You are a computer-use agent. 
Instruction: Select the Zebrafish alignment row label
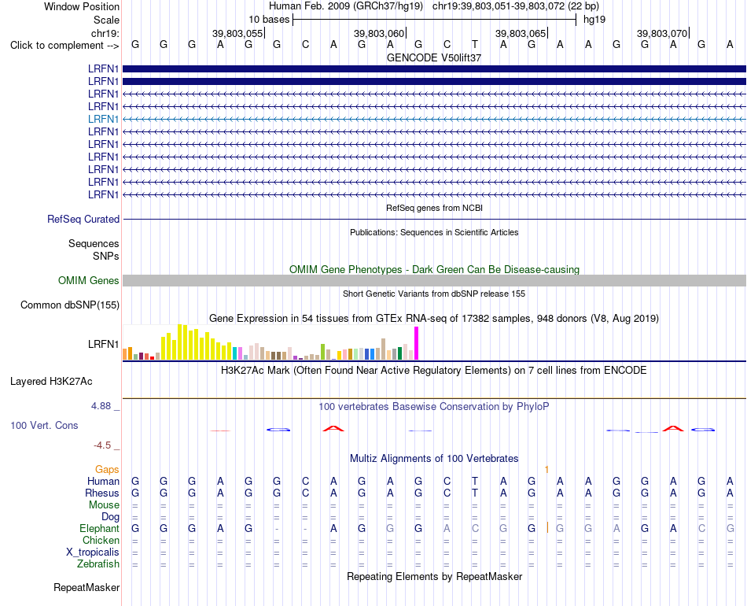(x=98, y=564)
